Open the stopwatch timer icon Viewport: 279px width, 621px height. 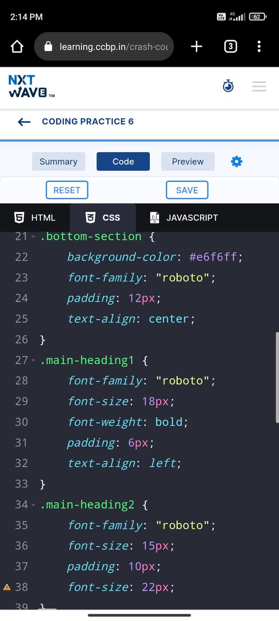[x=228, y=86]
